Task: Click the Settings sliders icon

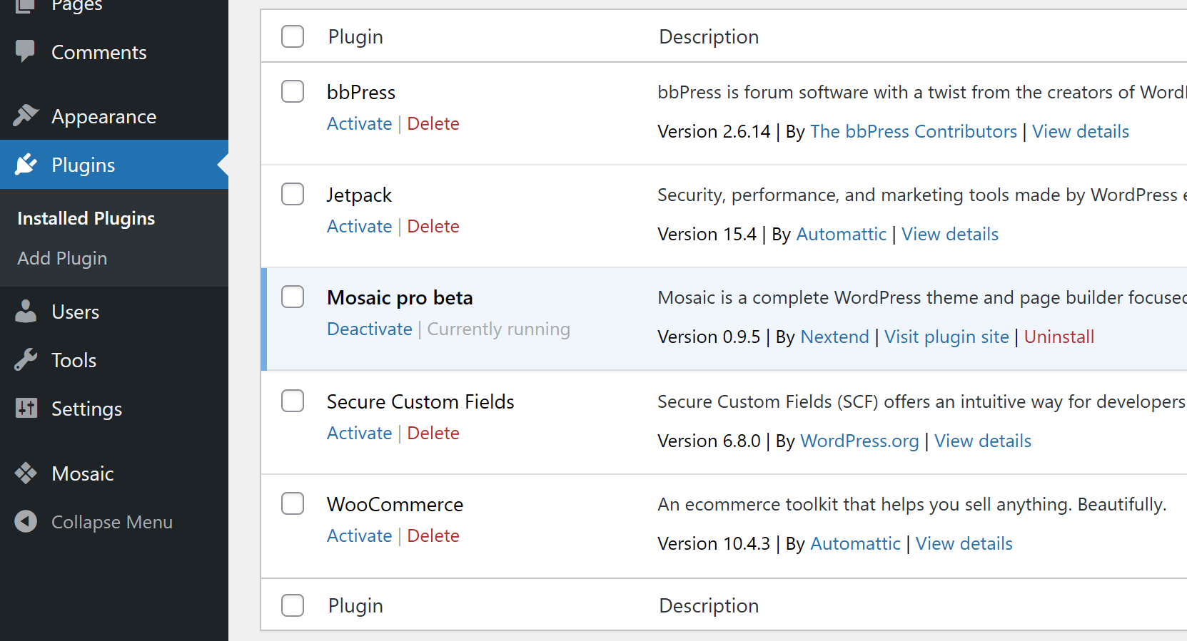Action: coord(26,409)
